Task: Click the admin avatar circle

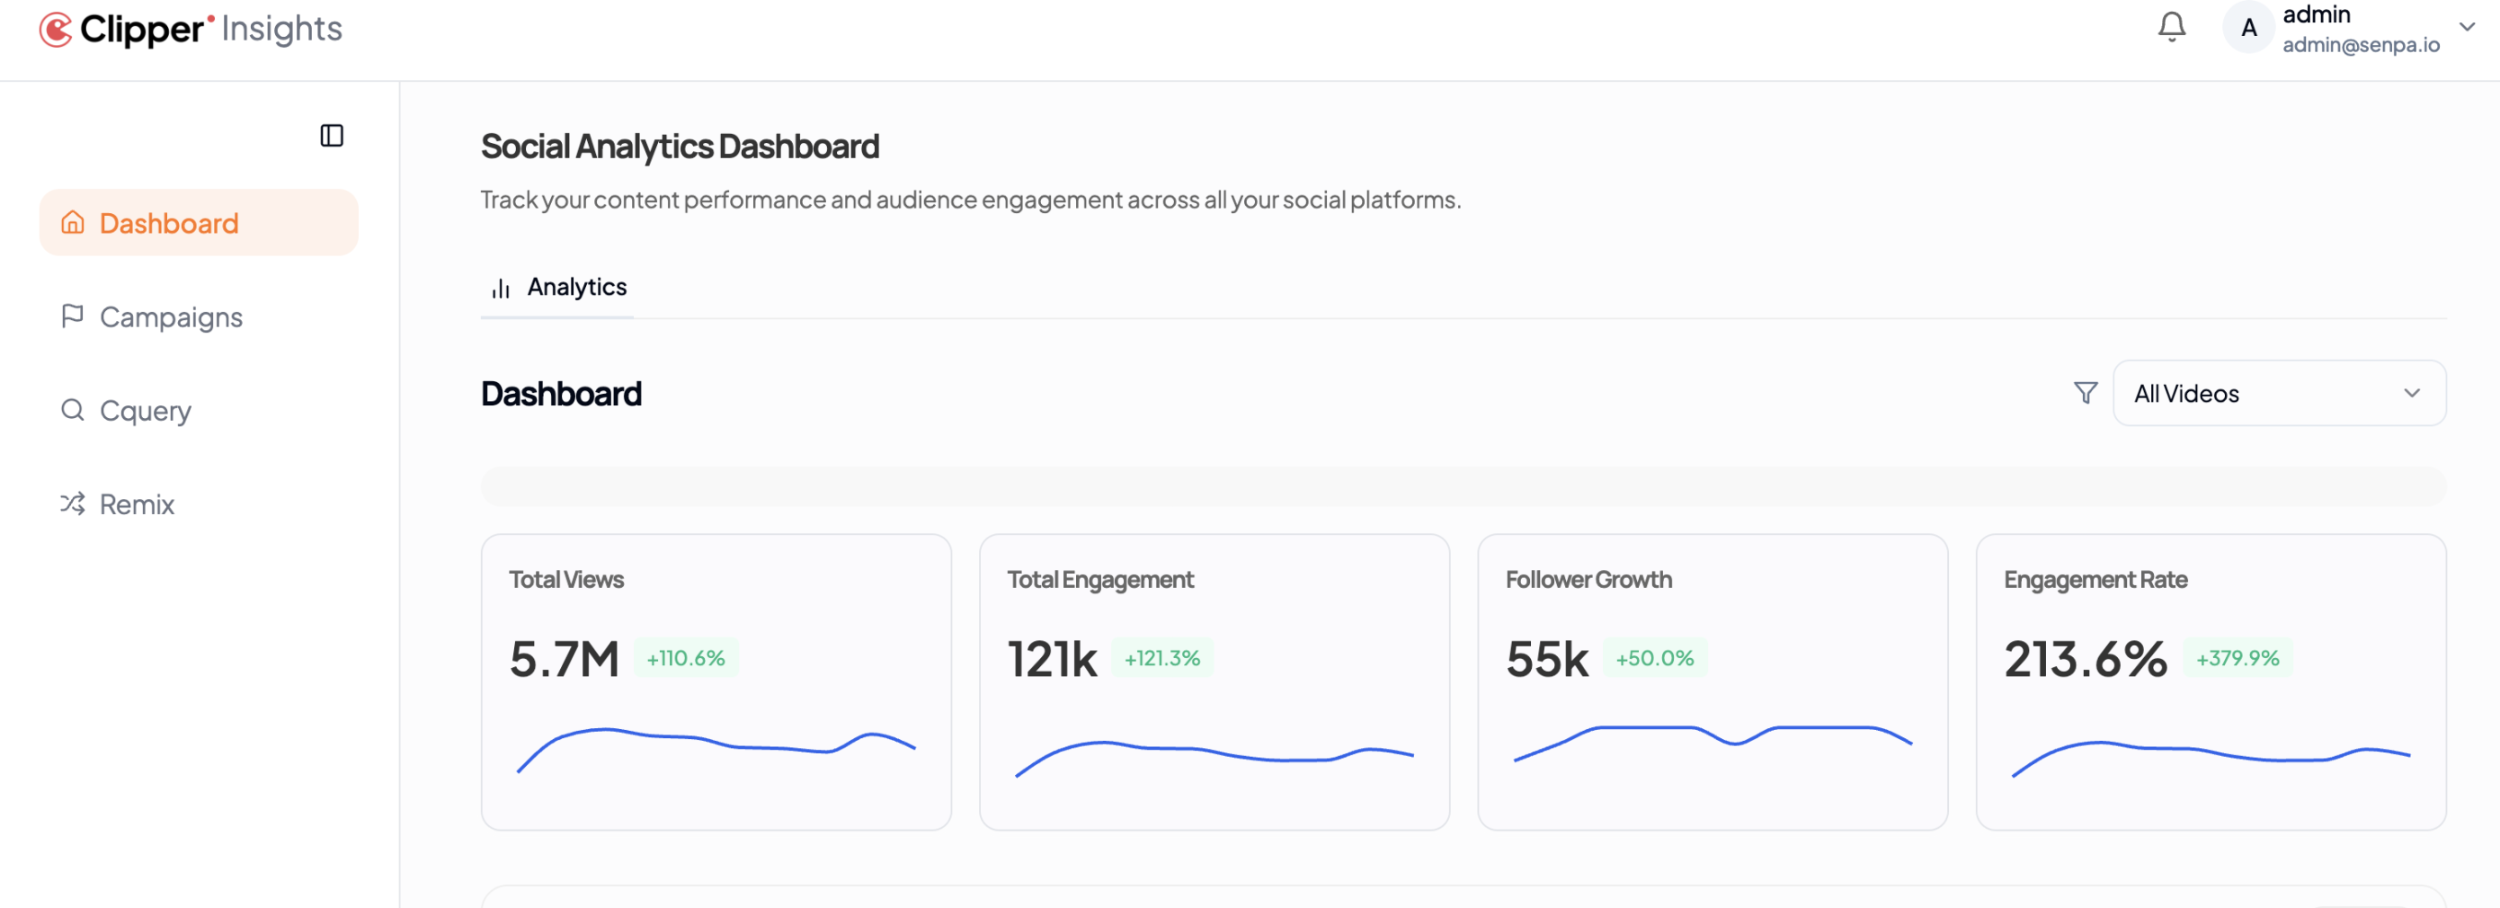Action: tap(2247, 27)
